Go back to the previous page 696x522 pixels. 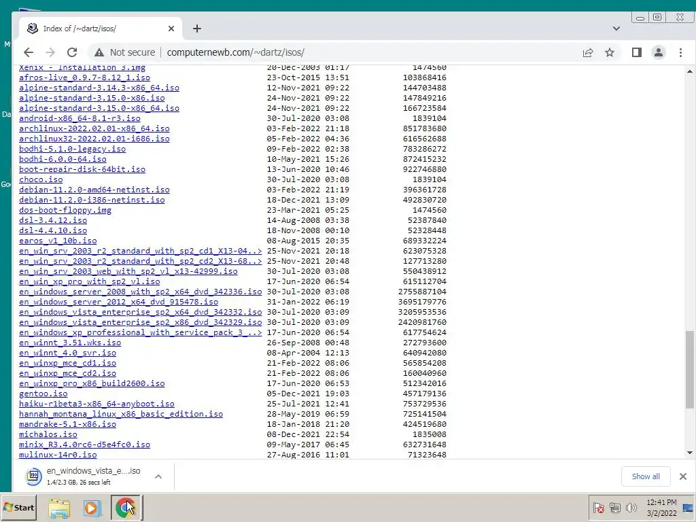click(x=29, y=52)
